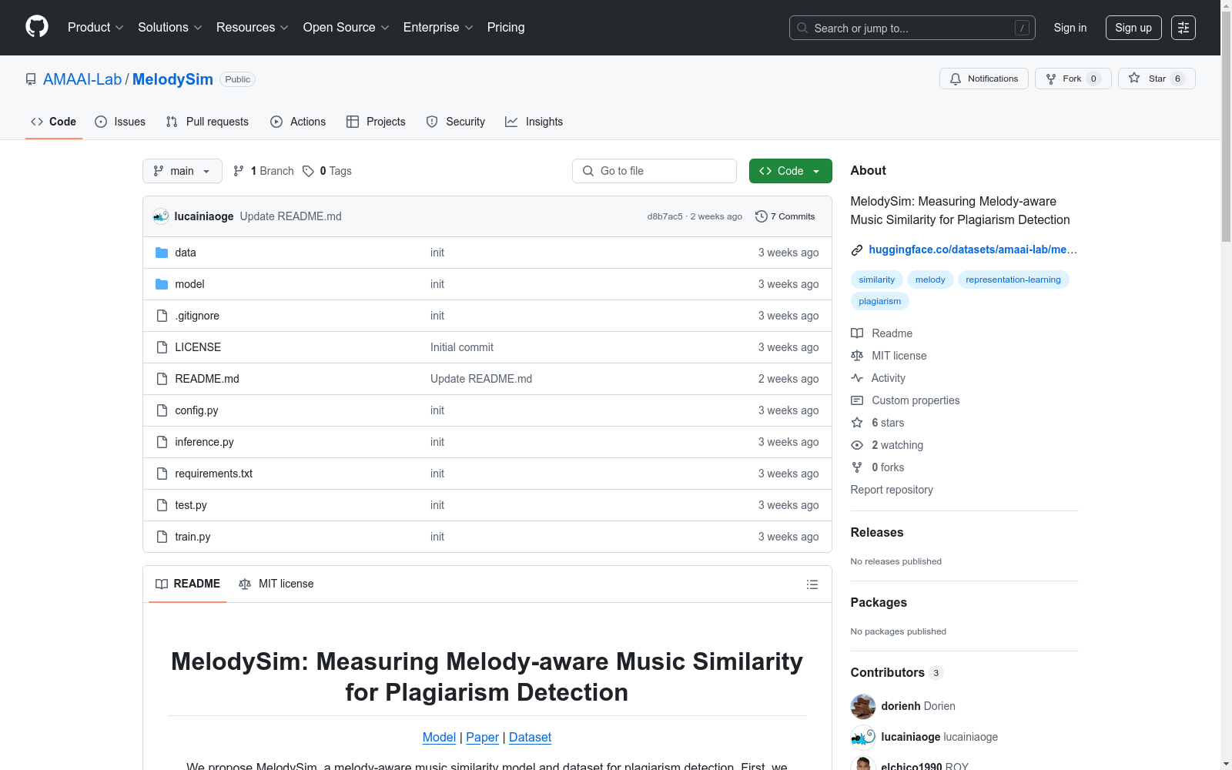This screenshot has width=1232, height=770.
Task: Open the Readme link in About sidebar
Action: point(882,333)
